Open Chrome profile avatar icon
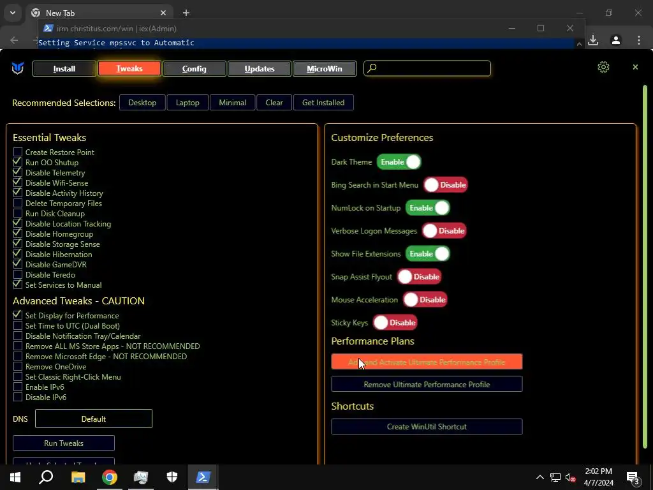This screenshot has height=490, width=653. [x=615, y=40]
